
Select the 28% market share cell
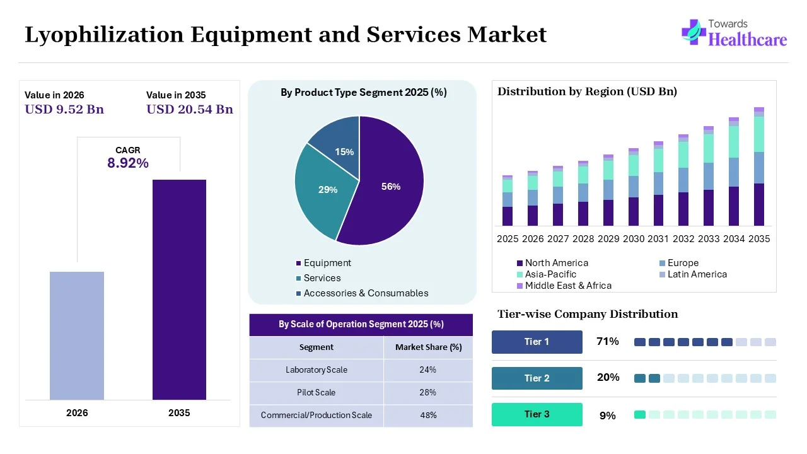[429, 393]
